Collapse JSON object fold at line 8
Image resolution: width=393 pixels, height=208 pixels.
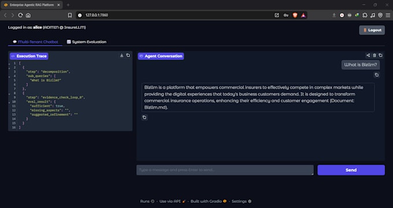[x=9, y=94]
